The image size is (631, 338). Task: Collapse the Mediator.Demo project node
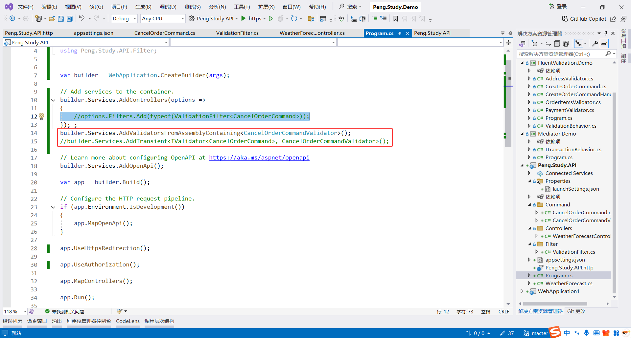522,134
